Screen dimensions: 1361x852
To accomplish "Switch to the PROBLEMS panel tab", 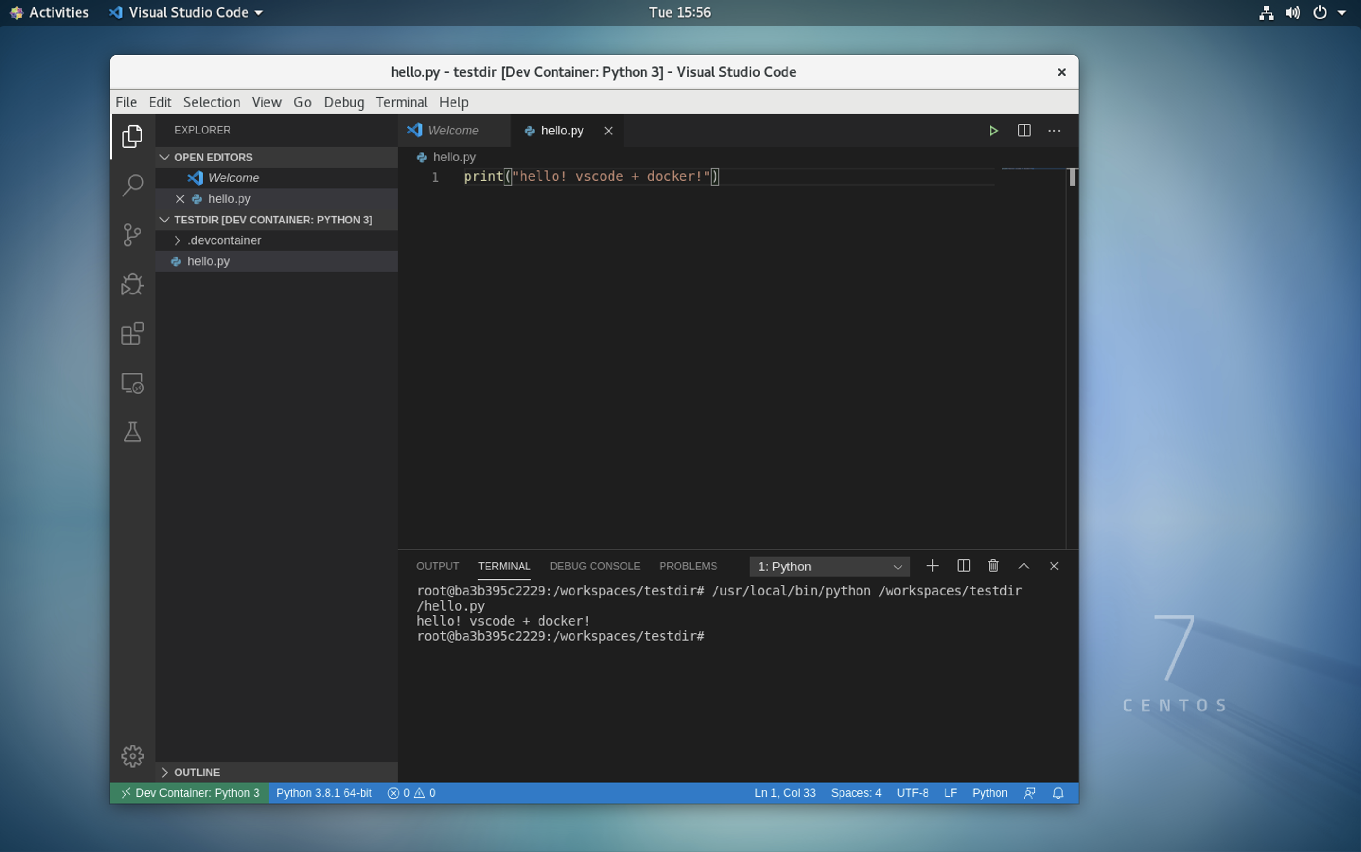I will pyautogui.click(x=688, y=566).
